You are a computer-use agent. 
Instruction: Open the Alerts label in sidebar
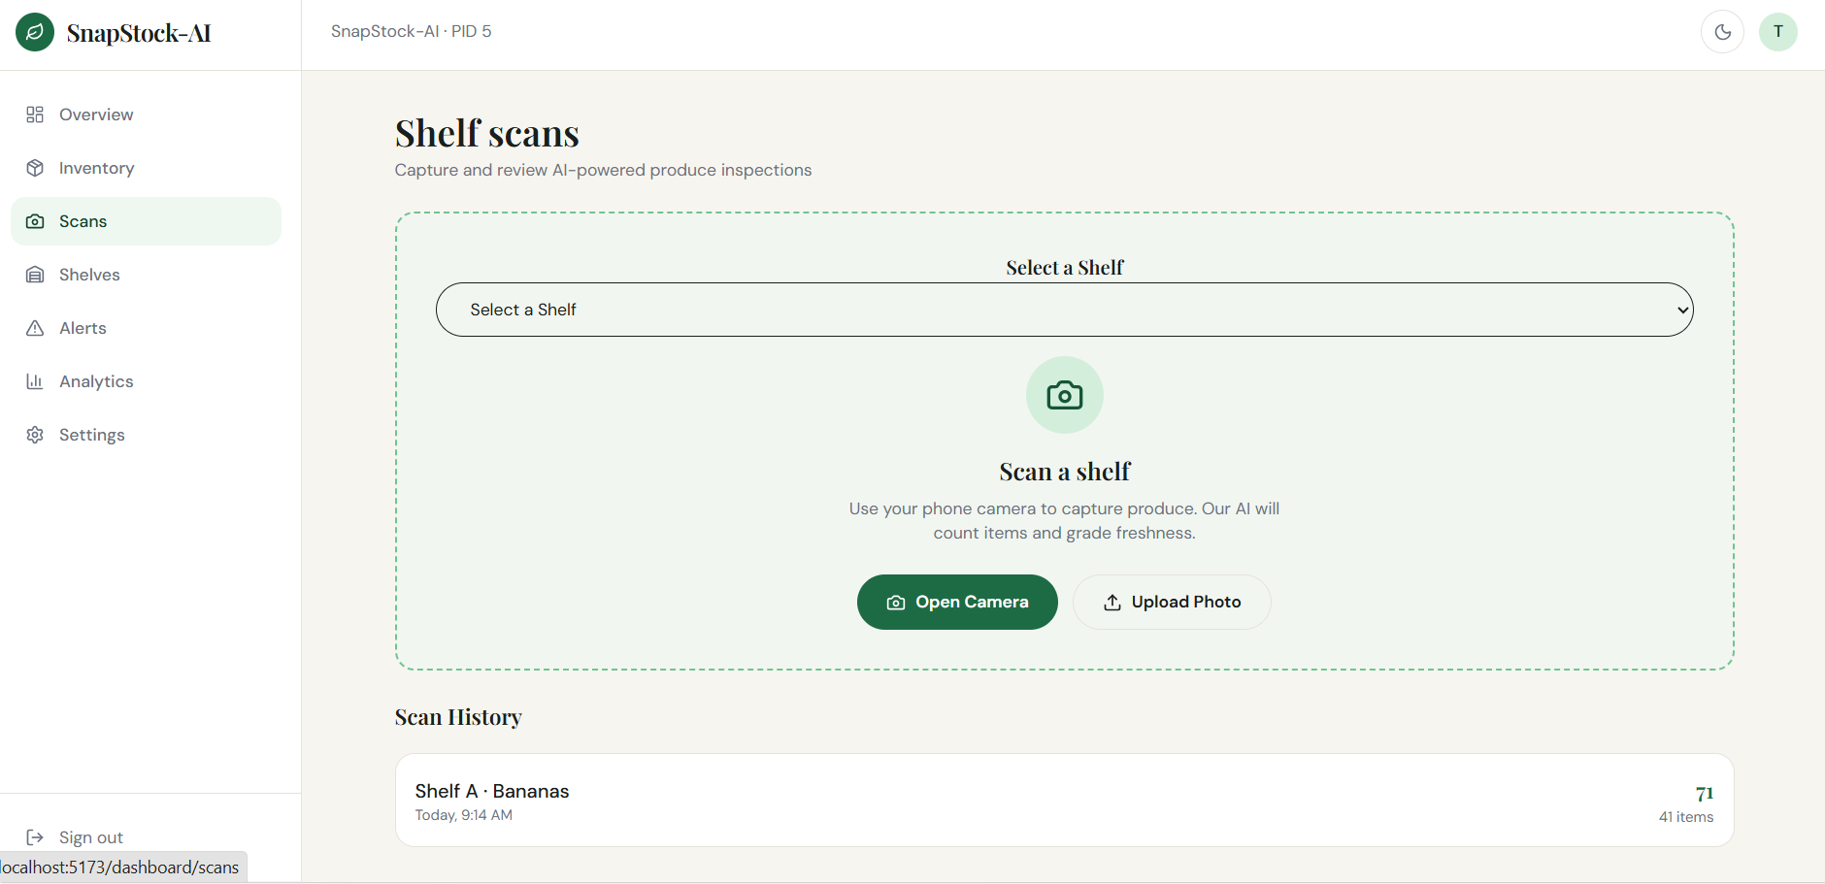coord(83,328)
